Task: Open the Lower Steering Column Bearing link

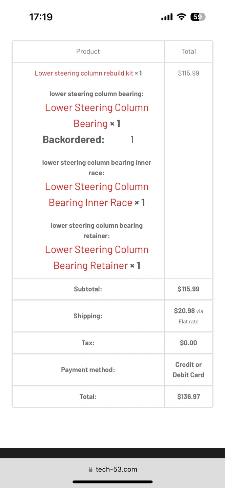Action: click(x=97, y=116)
